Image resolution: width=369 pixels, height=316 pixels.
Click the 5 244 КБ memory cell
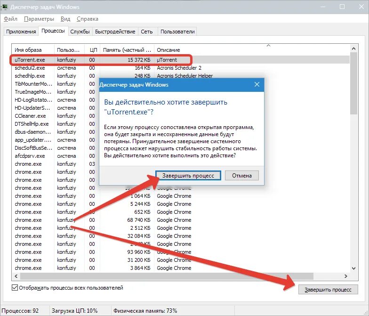[x=140, y=204]
